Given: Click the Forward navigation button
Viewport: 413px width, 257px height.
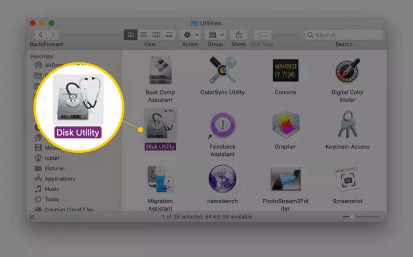Looking at the screenshot, I should (53, 35).
